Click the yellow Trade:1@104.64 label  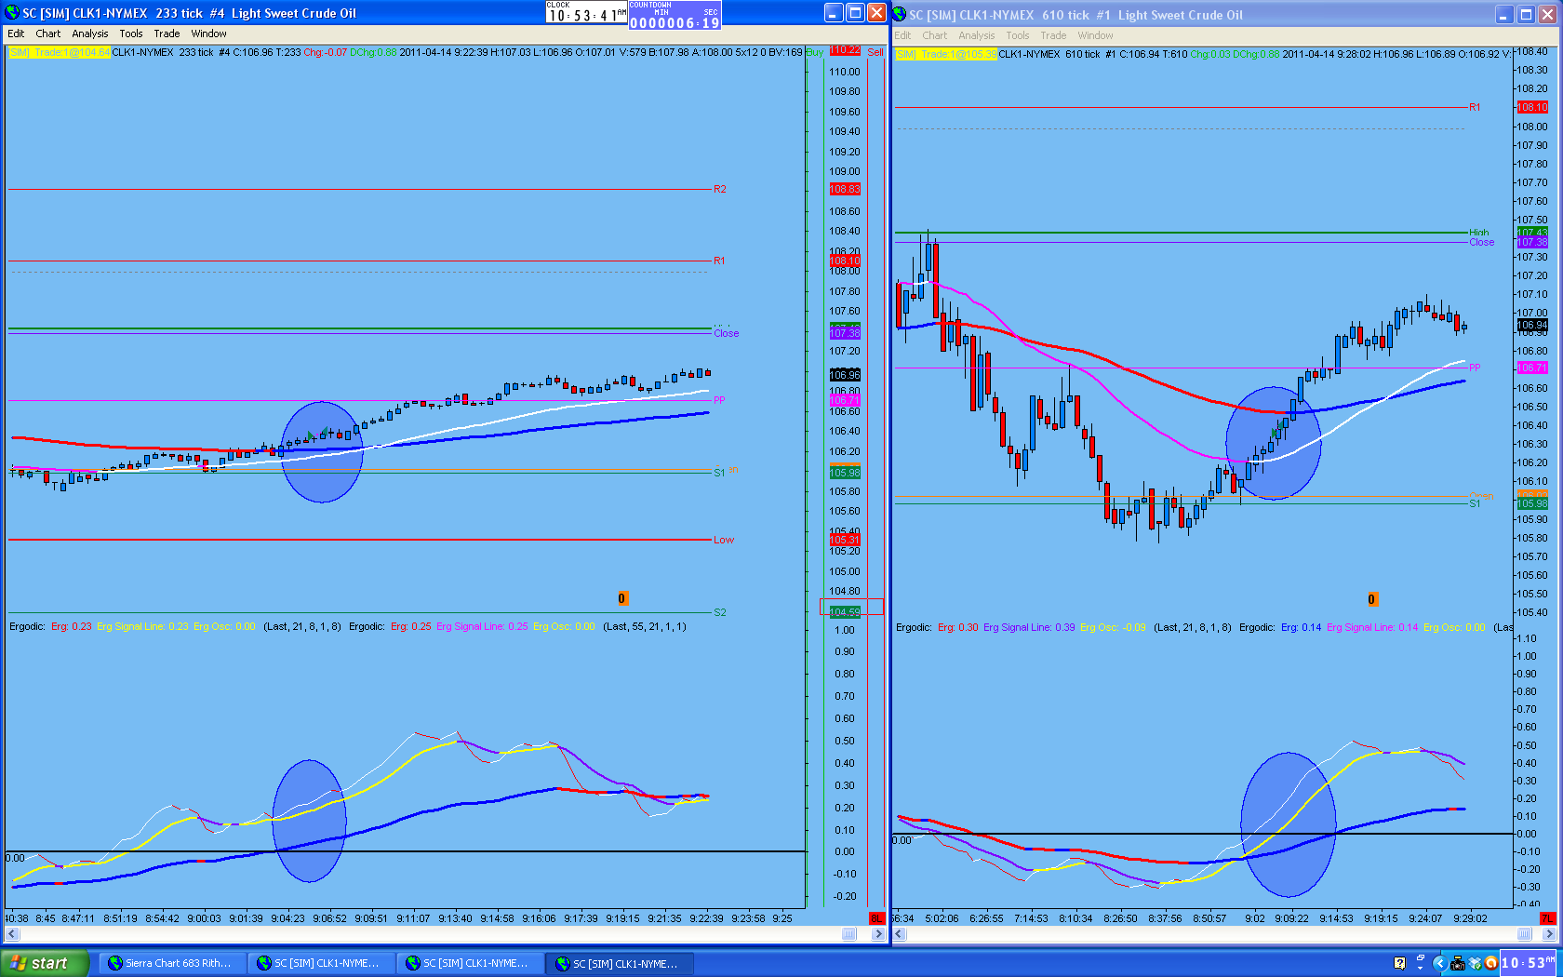60,52
